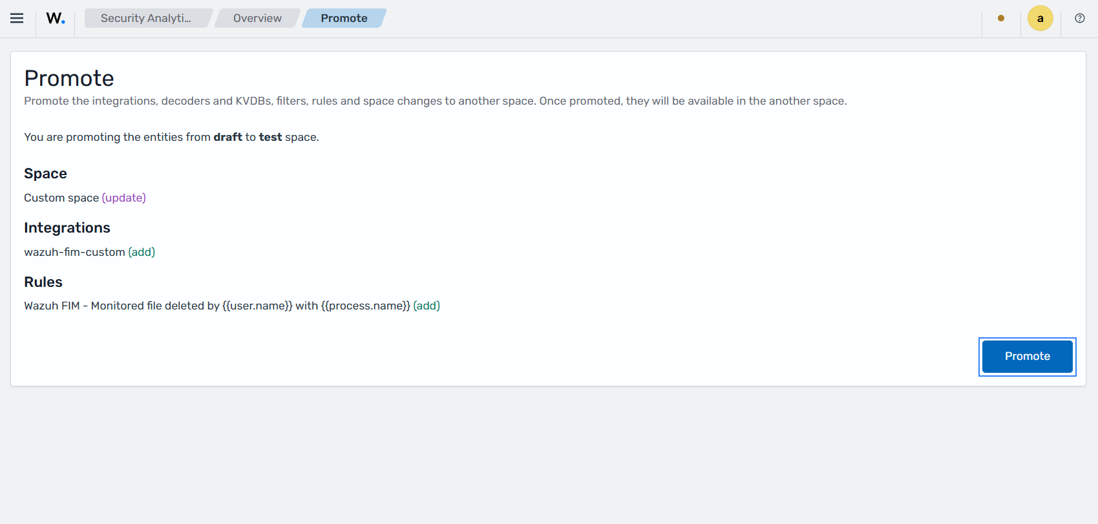Click the 'Custom space (update)' entry

point(85,198)
